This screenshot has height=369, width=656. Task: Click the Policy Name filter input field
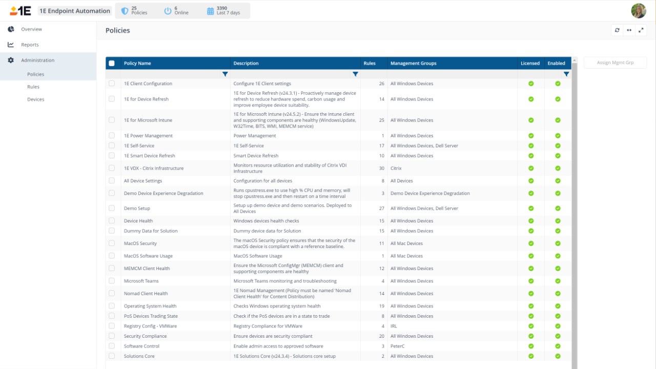point(171,74)
